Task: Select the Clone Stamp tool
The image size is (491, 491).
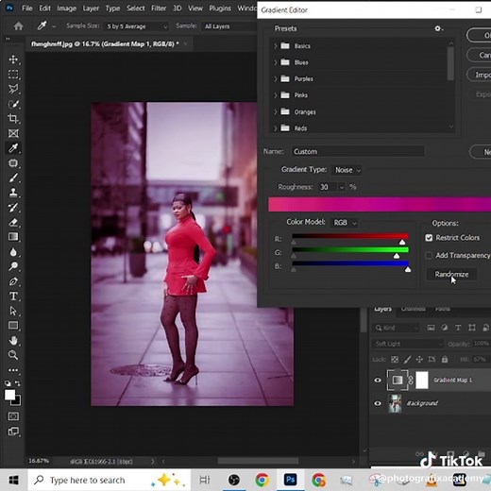Action: point(13,193)
